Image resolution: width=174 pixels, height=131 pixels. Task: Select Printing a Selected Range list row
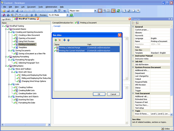coord(87,48)
